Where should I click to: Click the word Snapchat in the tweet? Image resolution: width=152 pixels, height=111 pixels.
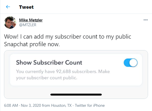[x=16, y=44]
